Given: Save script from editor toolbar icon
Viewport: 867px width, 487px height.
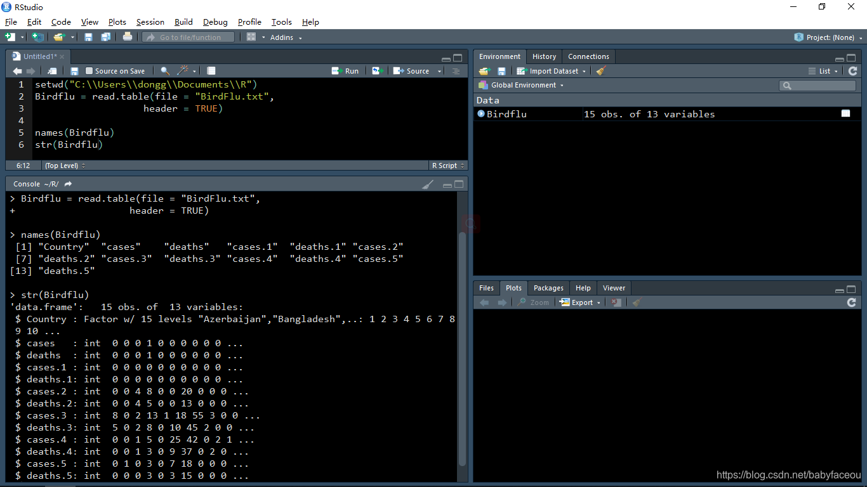Looking at the screenshot, I should pyautogui.click(x=74, y=71).
